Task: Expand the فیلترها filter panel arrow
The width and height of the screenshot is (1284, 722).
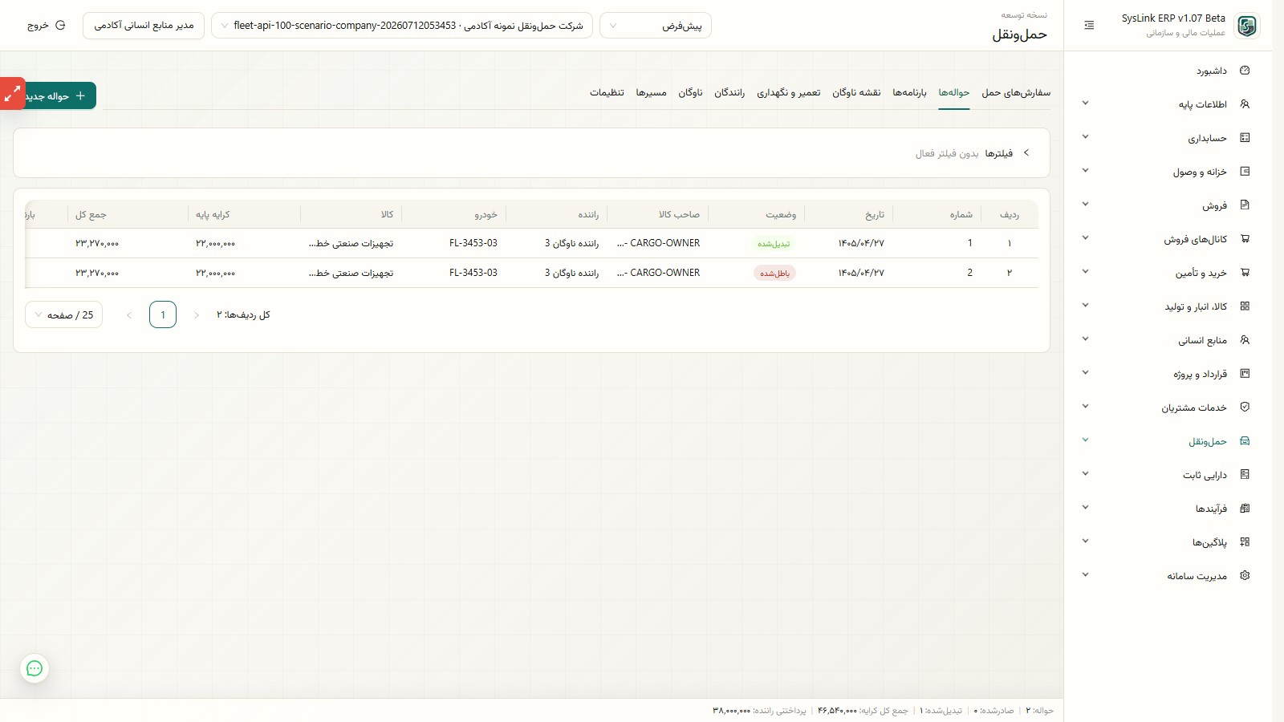Action: coord(1026,152)
